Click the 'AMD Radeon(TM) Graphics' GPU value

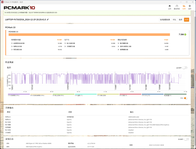tap(34, 147)
